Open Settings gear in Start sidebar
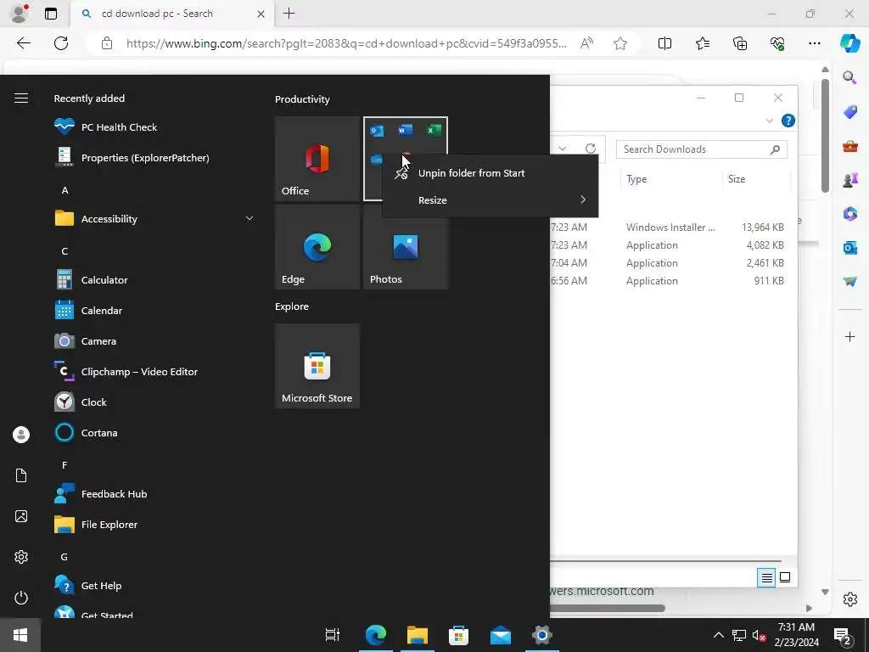This screenshot has height=652, width=869. tap(21, 557)
